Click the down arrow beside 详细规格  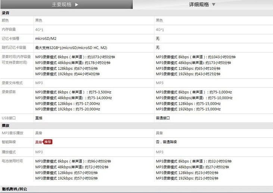click(x=214, y=5)
